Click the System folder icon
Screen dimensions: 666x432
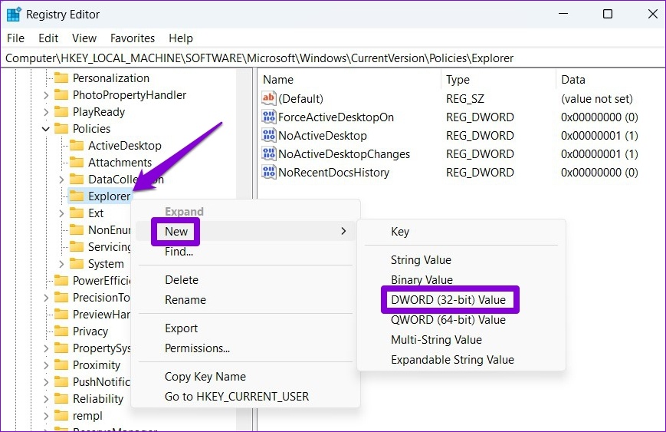click(x=77, y=264)
